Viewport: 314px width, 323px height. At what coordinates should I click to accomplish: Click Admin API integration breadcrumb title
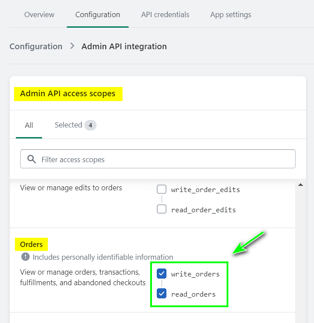pyautogui.click(x=124, y=46)
